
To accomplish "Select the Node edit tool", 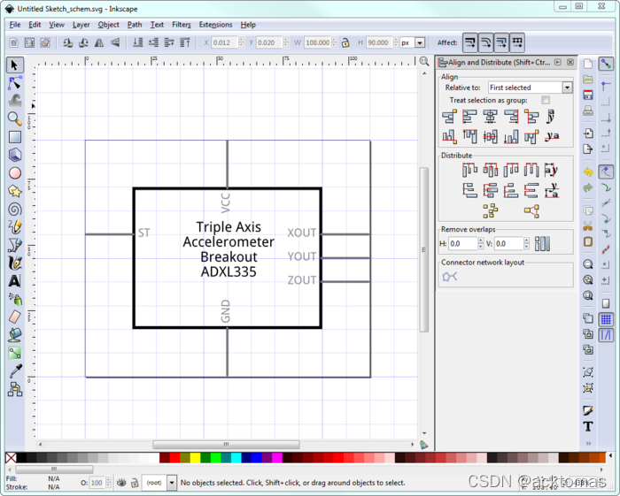I will pos(15,83).
